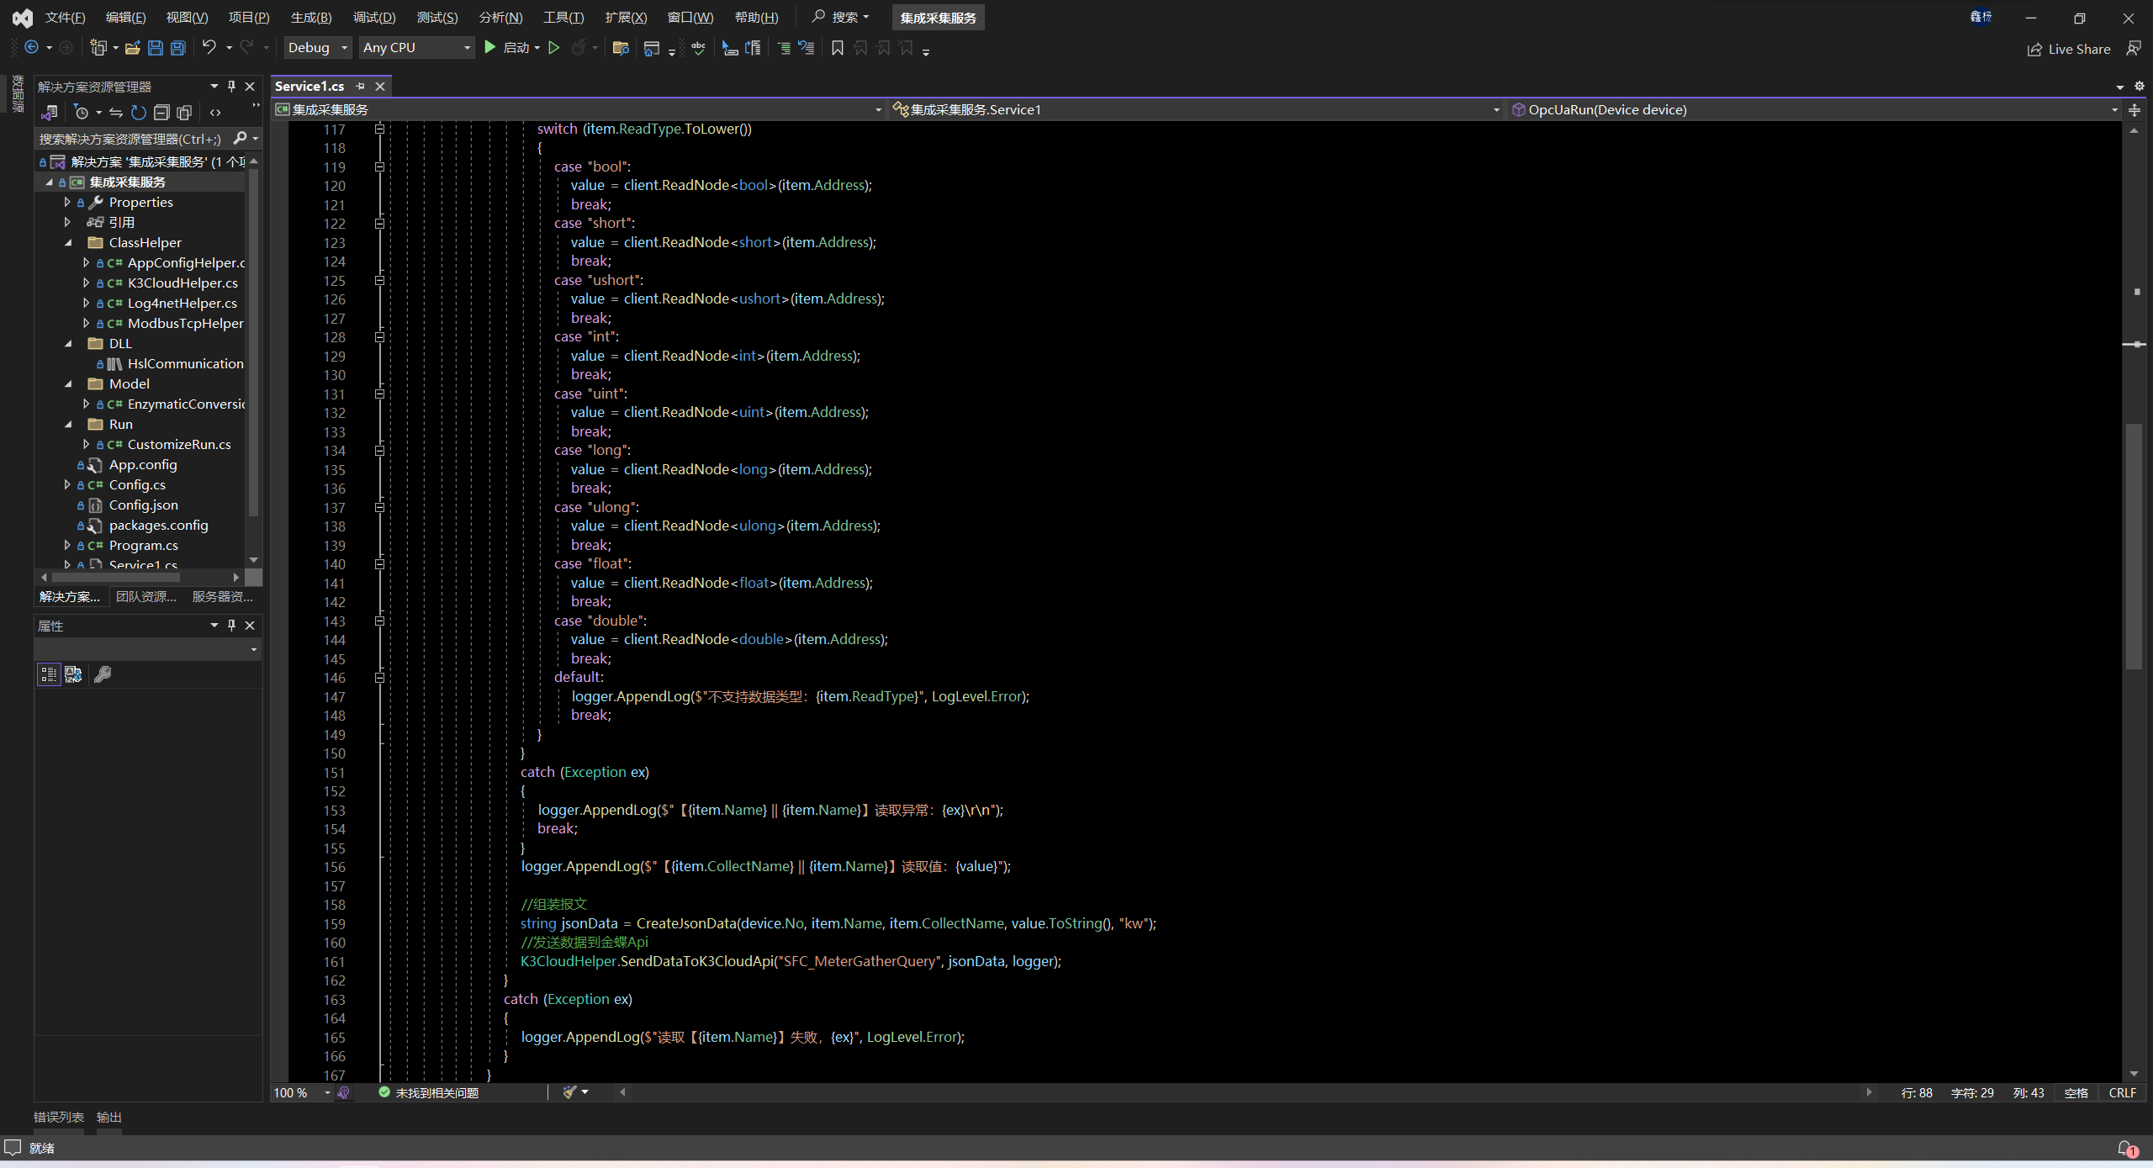Click the Live Share button

click(x=2068, y=49)
